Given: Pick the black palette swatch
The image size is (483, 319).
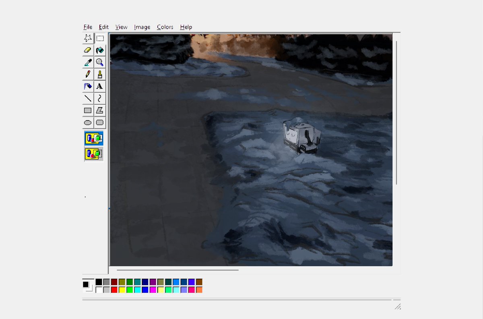Looking at the screenshot, I should [99, 282].
